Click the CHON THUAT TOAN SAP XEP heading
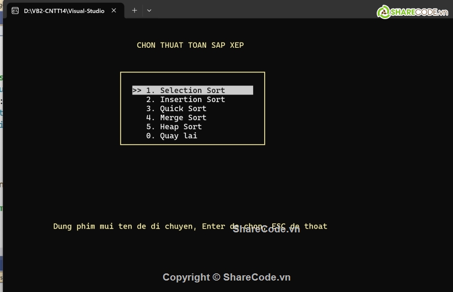Image resolution: width=453 pixels, height=292 pixels. click(x=190, y=45)
